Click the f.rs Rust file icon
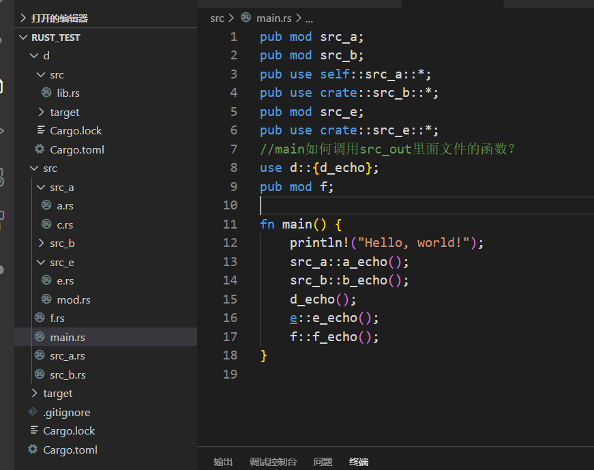 coord(38,318)
